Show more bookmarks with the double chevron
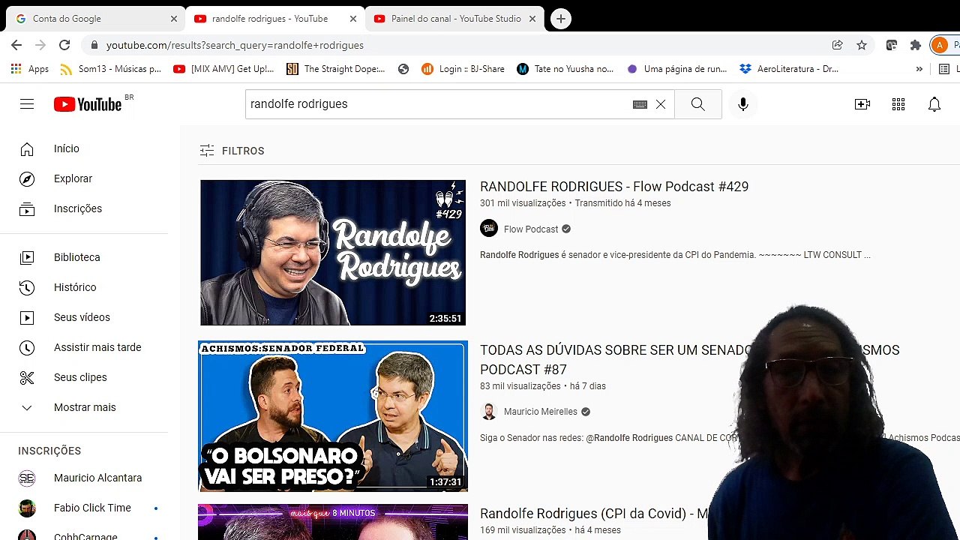This screenshot has height=540, width=960. (919, 69)
